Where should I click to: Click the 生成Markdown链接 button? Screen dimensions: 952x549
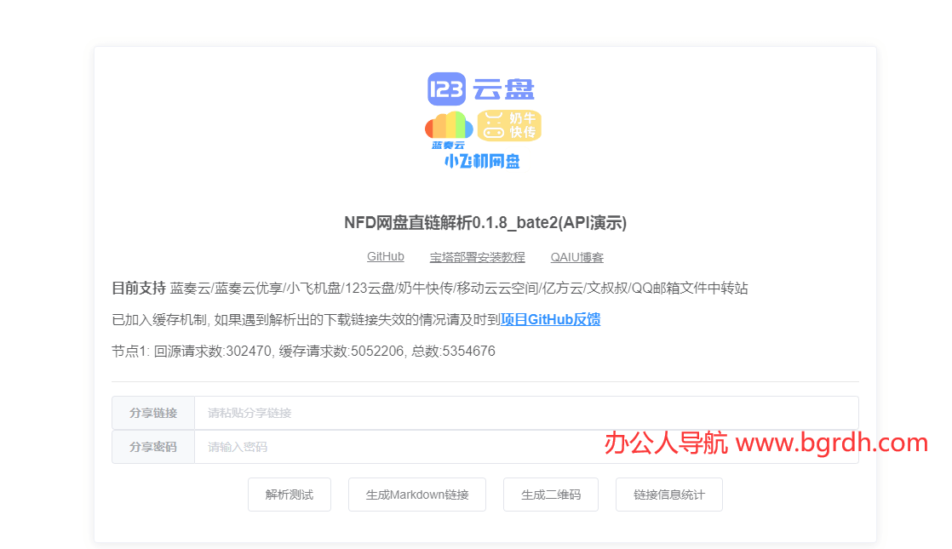click(x=417, y=495)
